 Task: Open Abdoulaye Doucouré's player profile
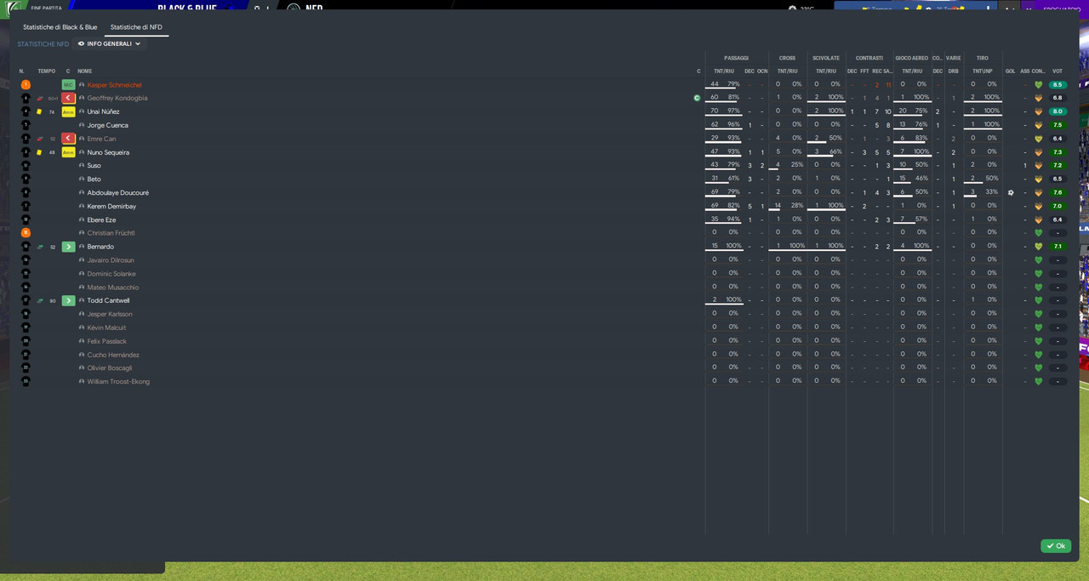[117, 193]
